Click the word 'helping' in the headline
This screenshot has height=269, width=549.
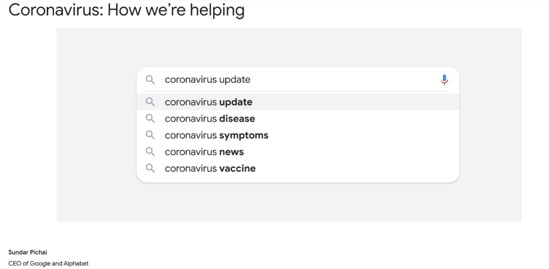pos(217,10)
